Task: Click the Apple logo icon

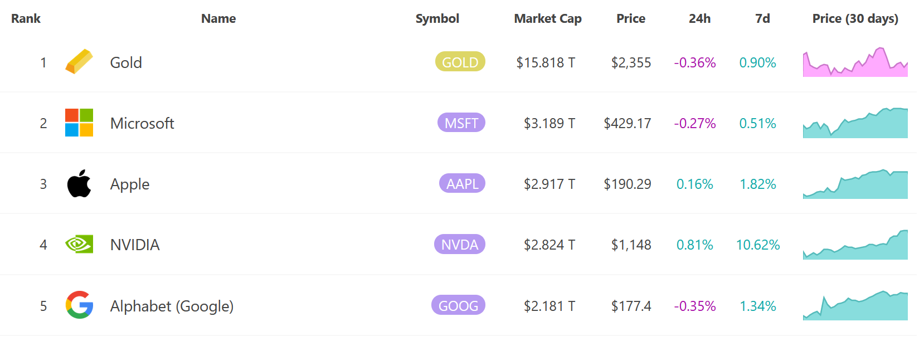Action: click(x=79, y=183)
